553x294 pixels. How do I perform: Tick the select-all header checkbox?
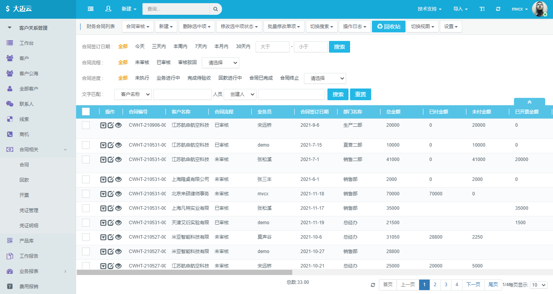pyautogui.click(x=86, y=112)
